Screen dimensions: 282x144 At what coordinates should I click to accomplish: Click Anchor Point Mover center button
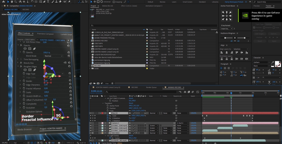[226, 16]
